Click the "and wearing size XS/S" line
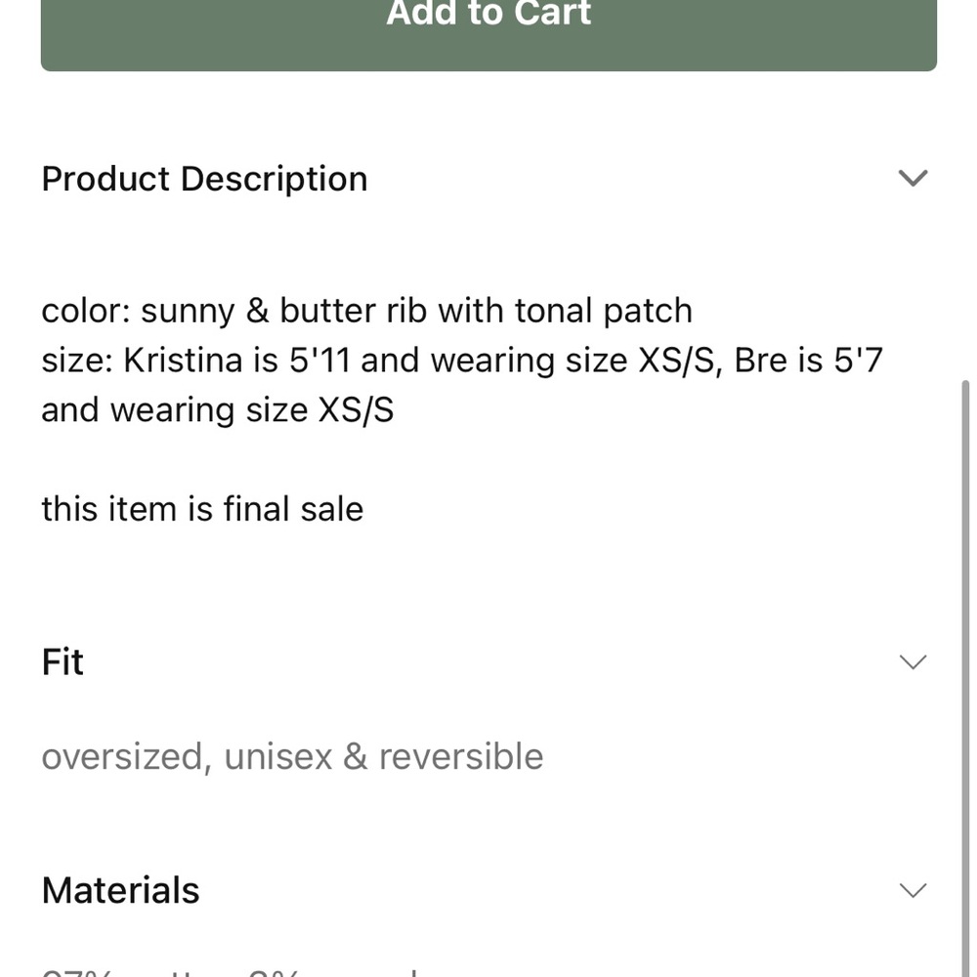Image resolution: width=977 pixels, height=977 pixels. [x=217, y=410]
